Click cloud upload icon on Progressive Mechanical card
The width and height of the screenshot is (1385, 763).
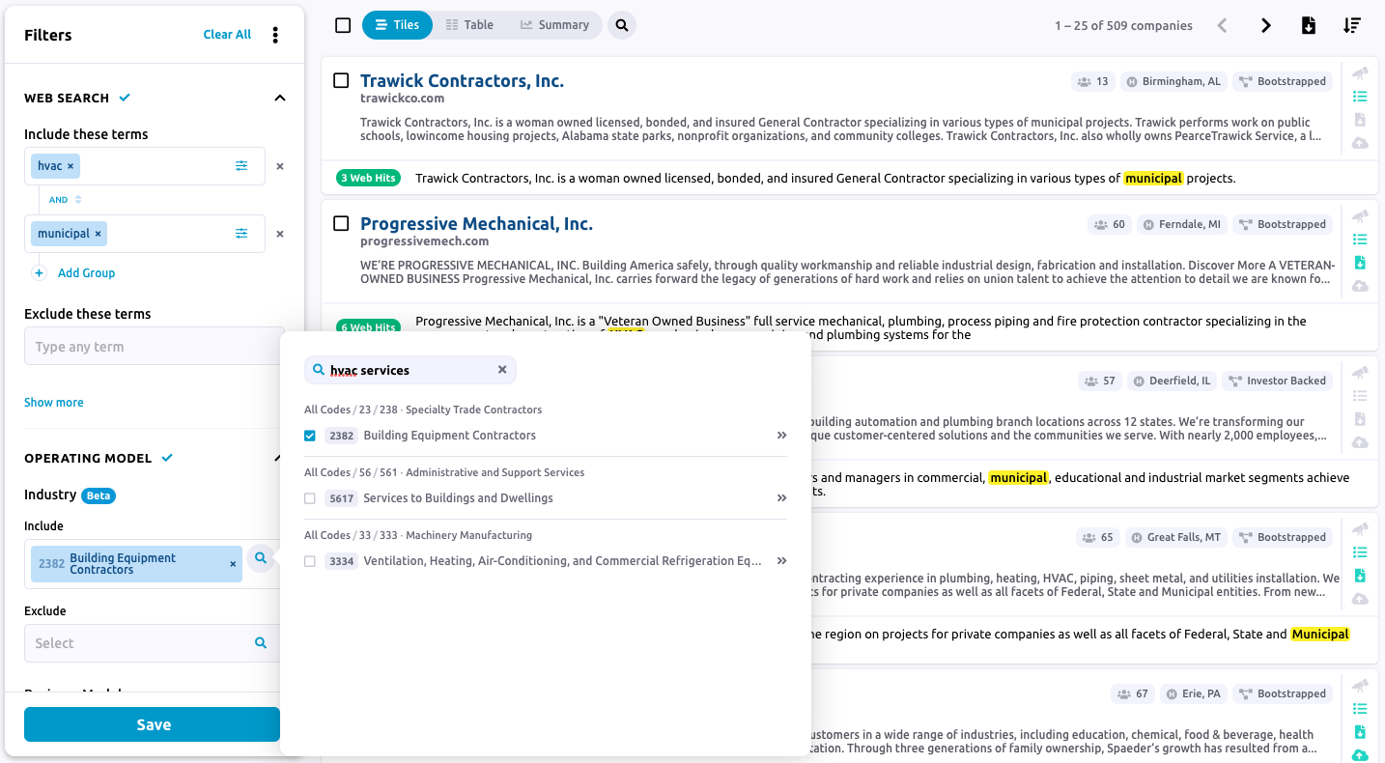tap(1360, 286)
